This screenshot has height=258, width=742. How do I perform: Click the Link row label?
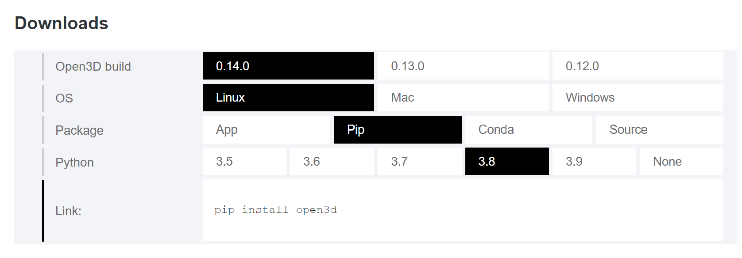(x=68, y=211)
